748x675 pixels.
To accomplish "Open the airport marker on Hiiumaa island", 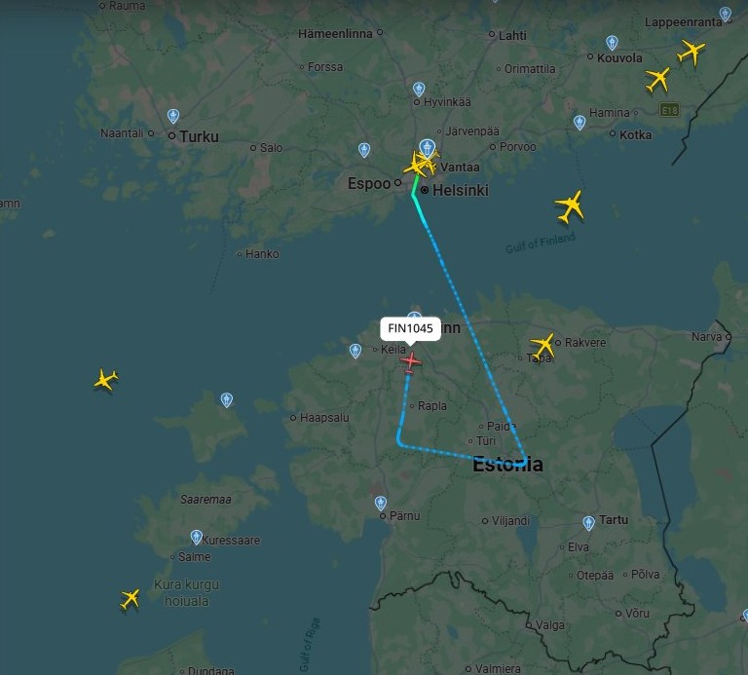I will 227,399.
